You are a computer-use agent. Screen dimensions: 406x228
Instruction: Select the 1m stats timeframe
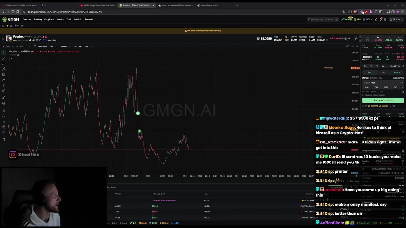[368, 39]
